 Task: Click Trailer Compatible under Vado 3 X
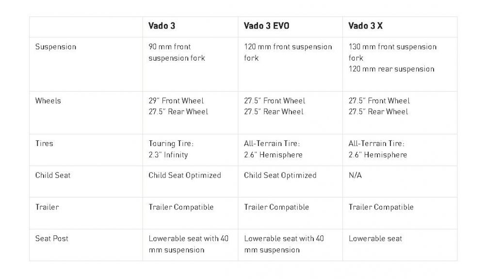pyautogui.click(x=381, y=207)
